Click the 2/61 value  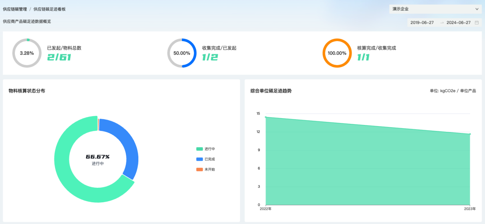pyautogui.click(x=59, y=58)
